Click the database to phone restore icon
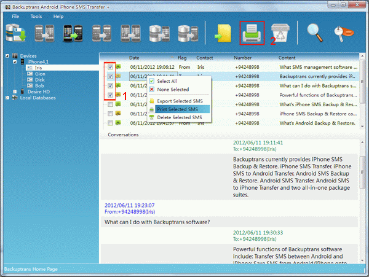The image size is (369, 277). click(159, 33)
